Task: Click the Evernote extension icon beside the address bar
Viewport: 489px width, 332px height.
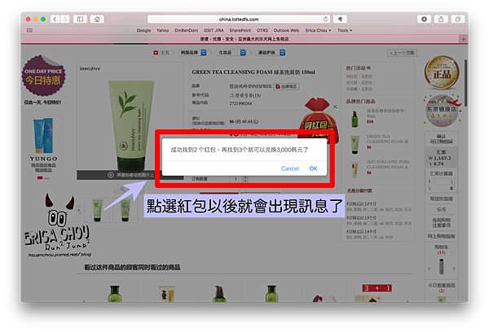Action: [x=340, y=20]
